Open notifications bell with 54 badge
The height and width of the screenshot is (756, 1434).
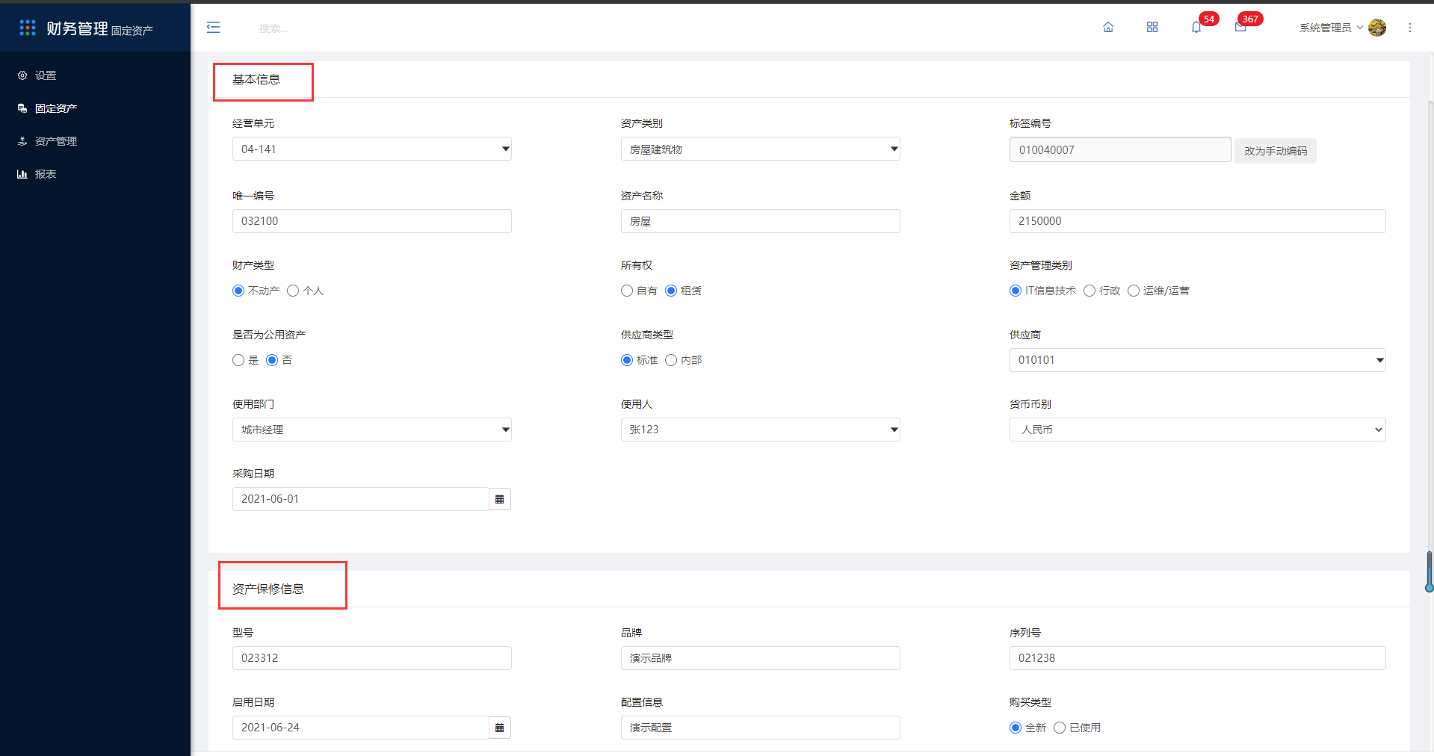pos(1196,28)
